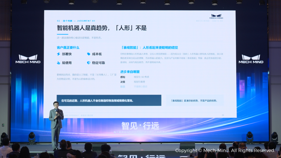The width and height of the screenshot is (281, 158).
Task: Click the 02 · 四个判断 JUDGMENT 01 breadcrumb
Action: coord(76,21)
